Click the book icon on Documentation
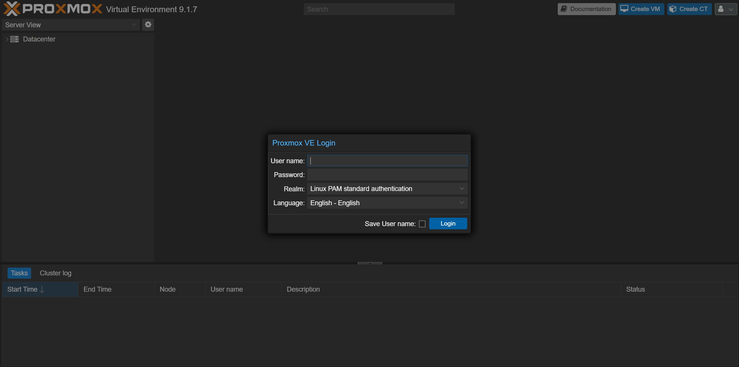The width and height of the screenshot is (739, 367). tap(564, 9)
